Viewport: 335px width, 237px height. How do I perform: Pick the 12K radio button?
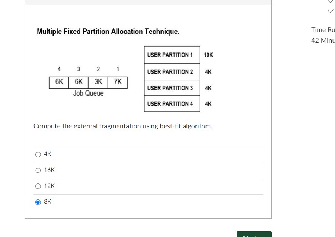pos(38,186)
